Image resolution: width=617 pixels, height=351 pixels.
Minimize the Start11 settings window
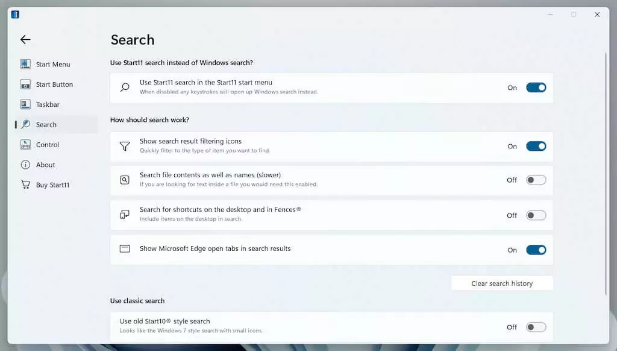[x=551, y=14]
